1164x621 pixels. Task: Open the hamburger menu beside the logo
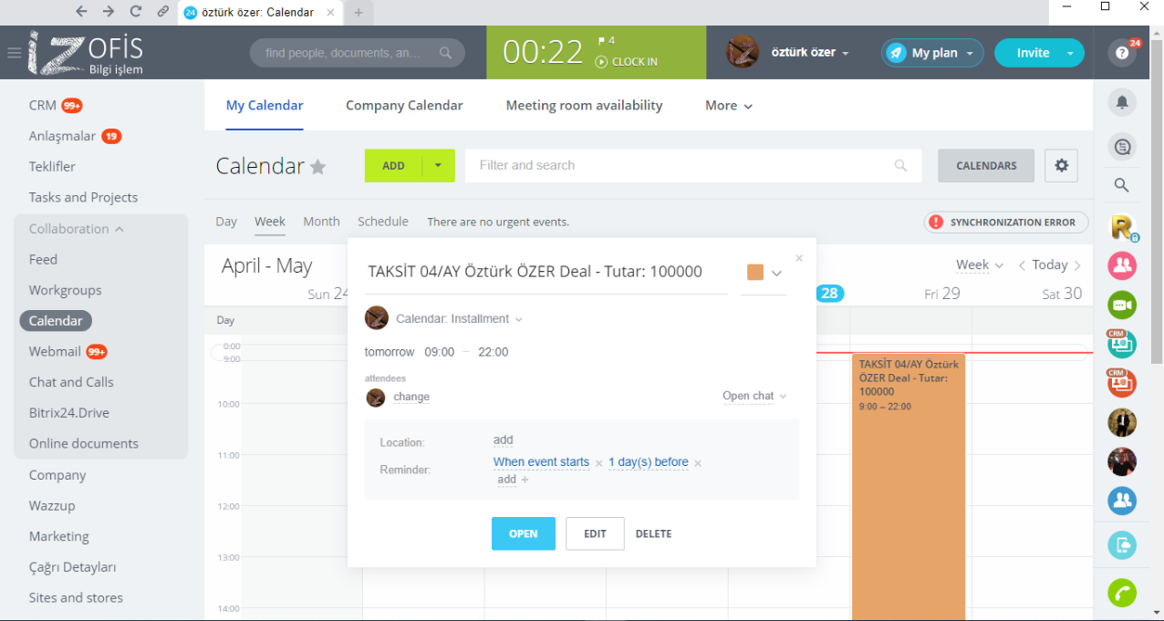coord(14,53)
